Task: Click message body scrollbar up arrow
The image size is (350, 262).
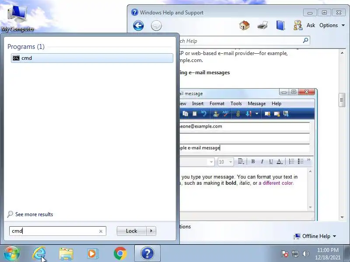Action: [x=310, y=171]
